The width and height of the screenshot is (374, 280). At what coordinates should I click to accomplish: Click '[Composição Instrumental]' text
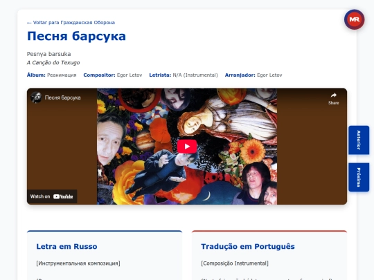235,263
